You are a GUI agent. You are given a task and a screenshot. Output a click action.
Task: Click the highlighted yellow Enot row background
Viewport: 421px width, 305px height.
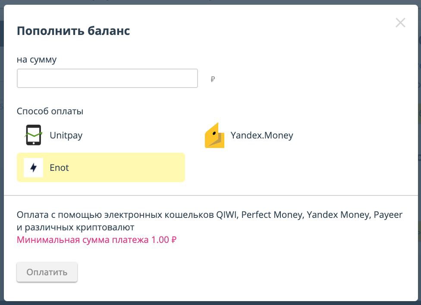101,167
